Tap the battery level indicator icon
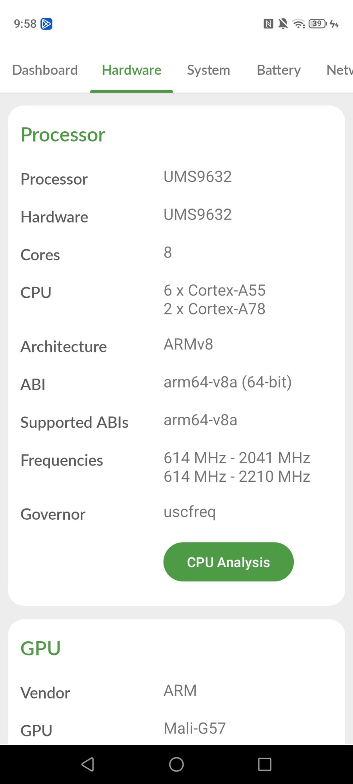 click(317, 24)
